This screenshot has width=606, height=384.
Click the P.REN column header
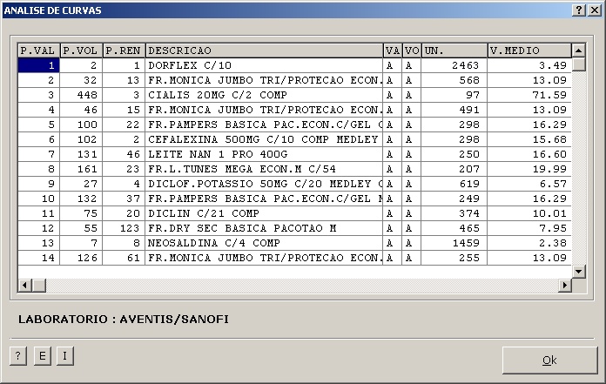(x=124, y=51)
